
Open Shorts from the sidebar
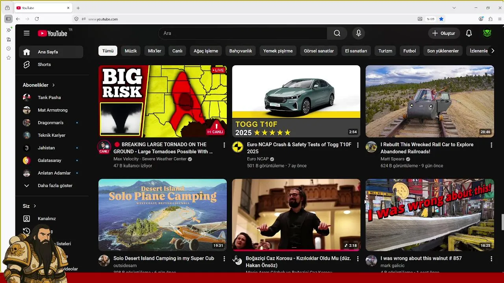pos(51,64)
